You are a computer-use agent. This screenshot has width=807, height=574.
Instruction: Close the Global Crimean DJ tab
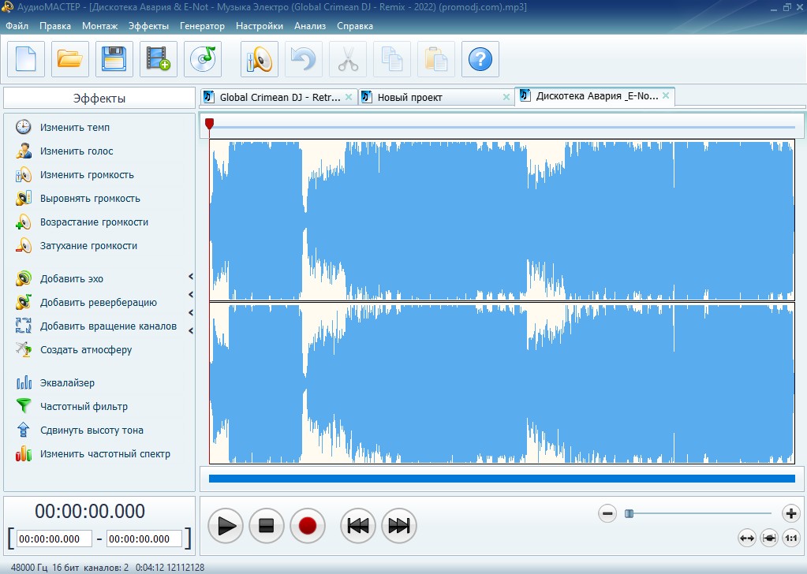[x=349, y=97]
